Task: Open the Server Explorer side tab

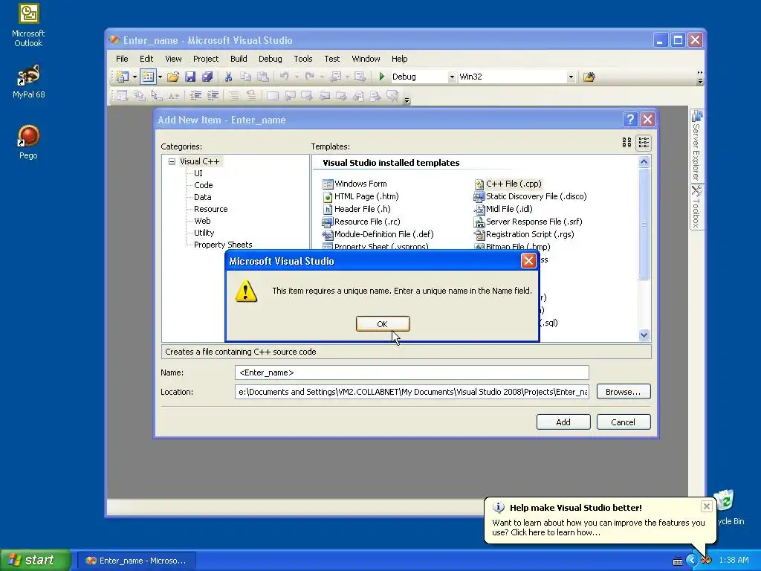Action: [696, 146]
